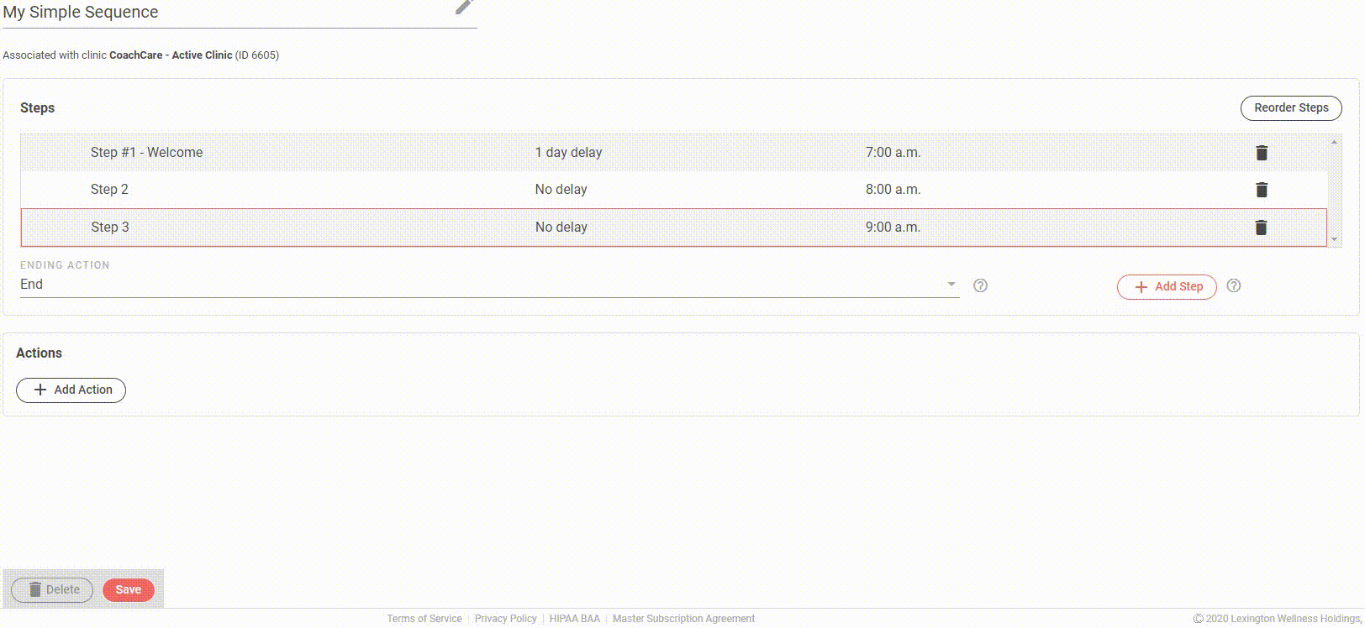Click the Add Action button
The width and height of the screenshot is (1365, 628).
click(71, 390)
